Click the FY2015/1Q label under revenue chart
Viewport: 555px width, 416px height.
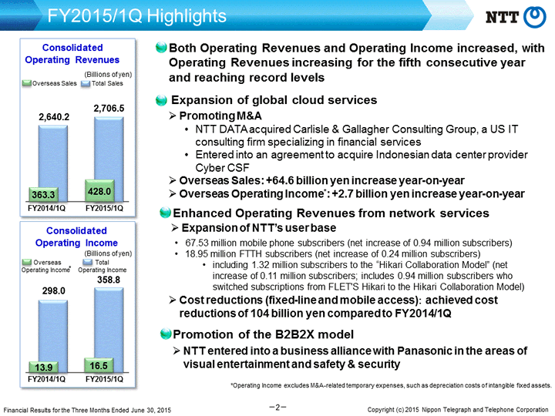pyautogui.click(x=104, y=208)
